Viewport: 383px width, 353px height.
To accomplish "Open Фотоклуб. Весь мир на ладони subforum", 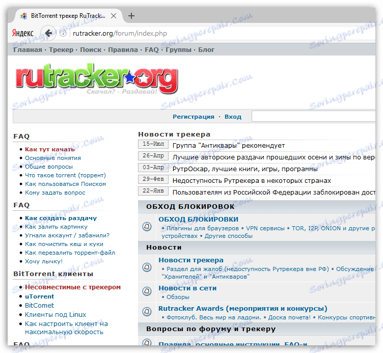I will 214,317.
